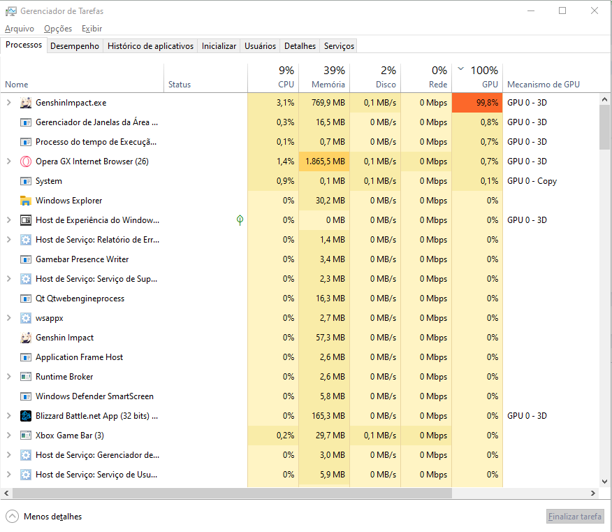
Task: Open the Exibir menu
Action: (x=92, y=29)
